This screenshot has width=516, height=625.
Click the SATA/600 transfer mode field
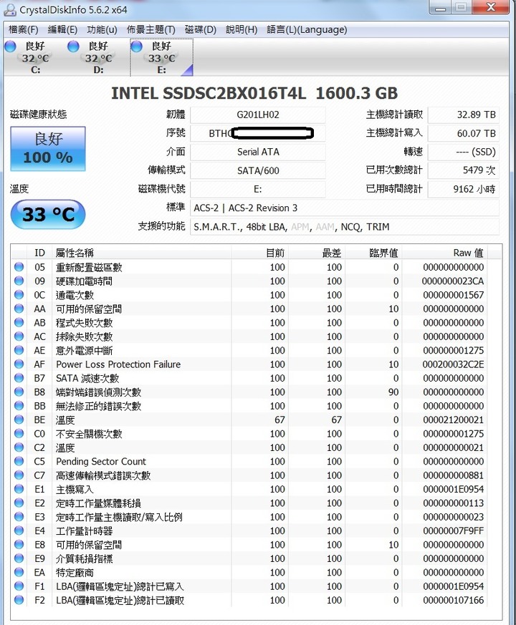(258, 170)
